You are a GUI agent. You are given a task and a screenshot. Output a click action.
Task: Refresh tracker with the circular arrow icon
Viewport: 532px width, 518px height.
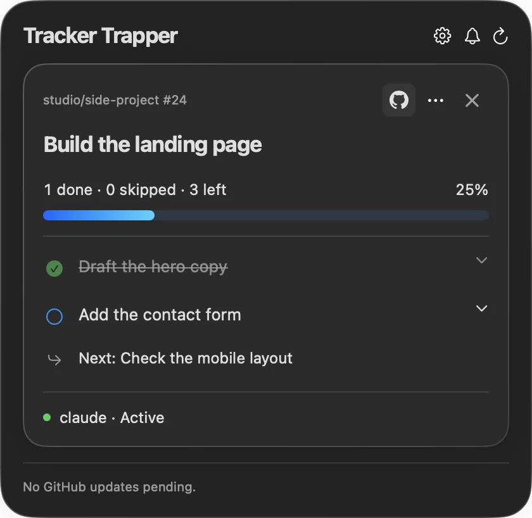pyautogui.click(x=500, y=35)
